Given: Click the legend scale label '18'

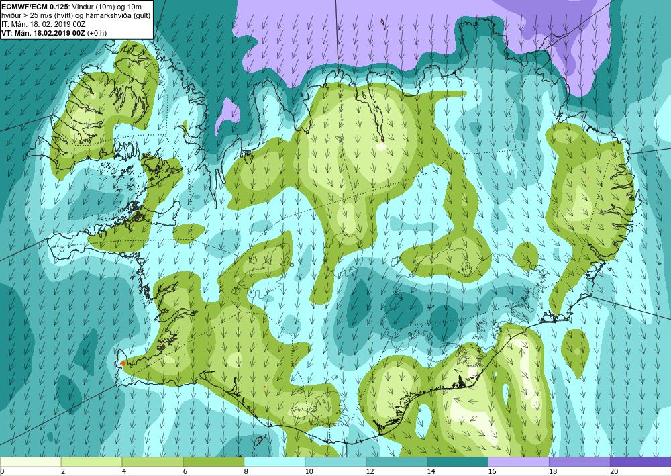Looking at the screenshot, I should [553, 471].
